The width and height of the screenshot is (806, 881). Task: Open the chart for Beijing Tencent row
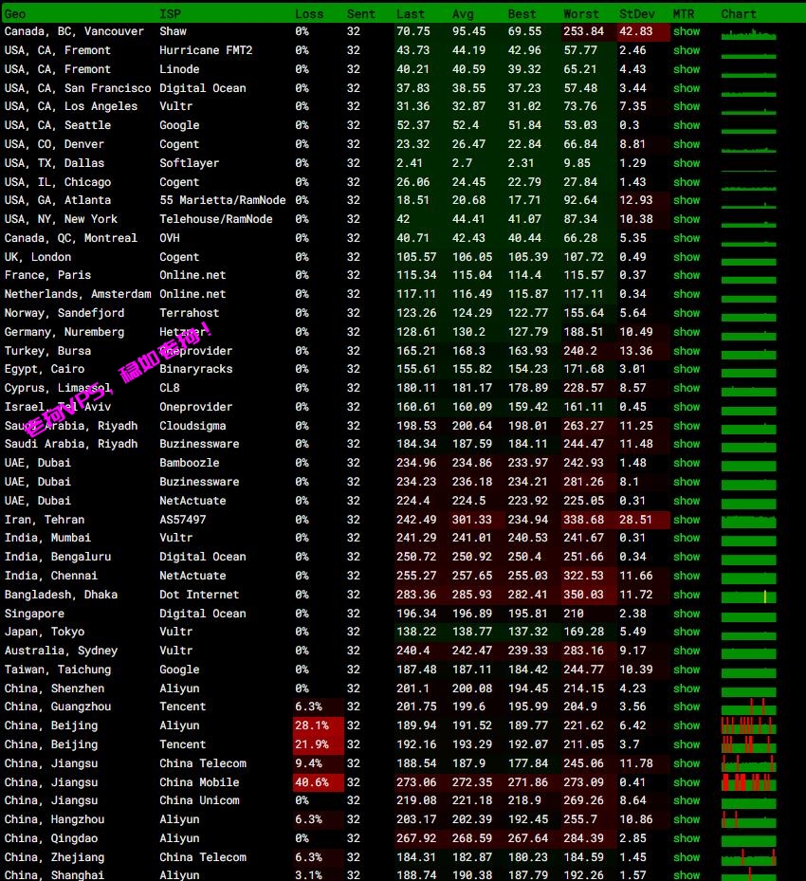[749, 744]
